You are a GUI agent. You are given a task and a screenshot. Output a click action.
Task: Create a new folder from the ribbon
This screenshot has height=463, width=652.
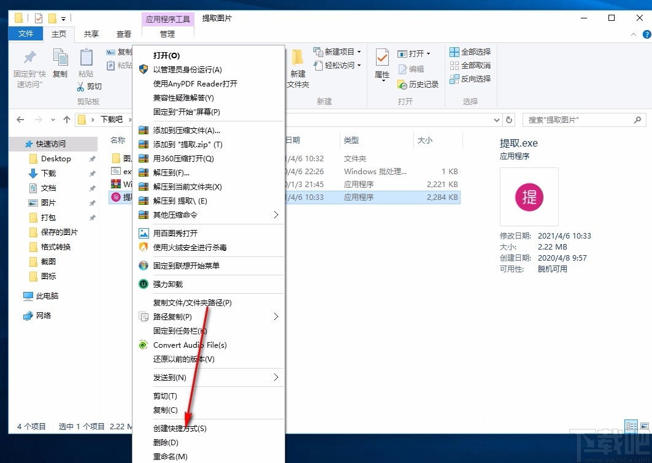(297, 67)
